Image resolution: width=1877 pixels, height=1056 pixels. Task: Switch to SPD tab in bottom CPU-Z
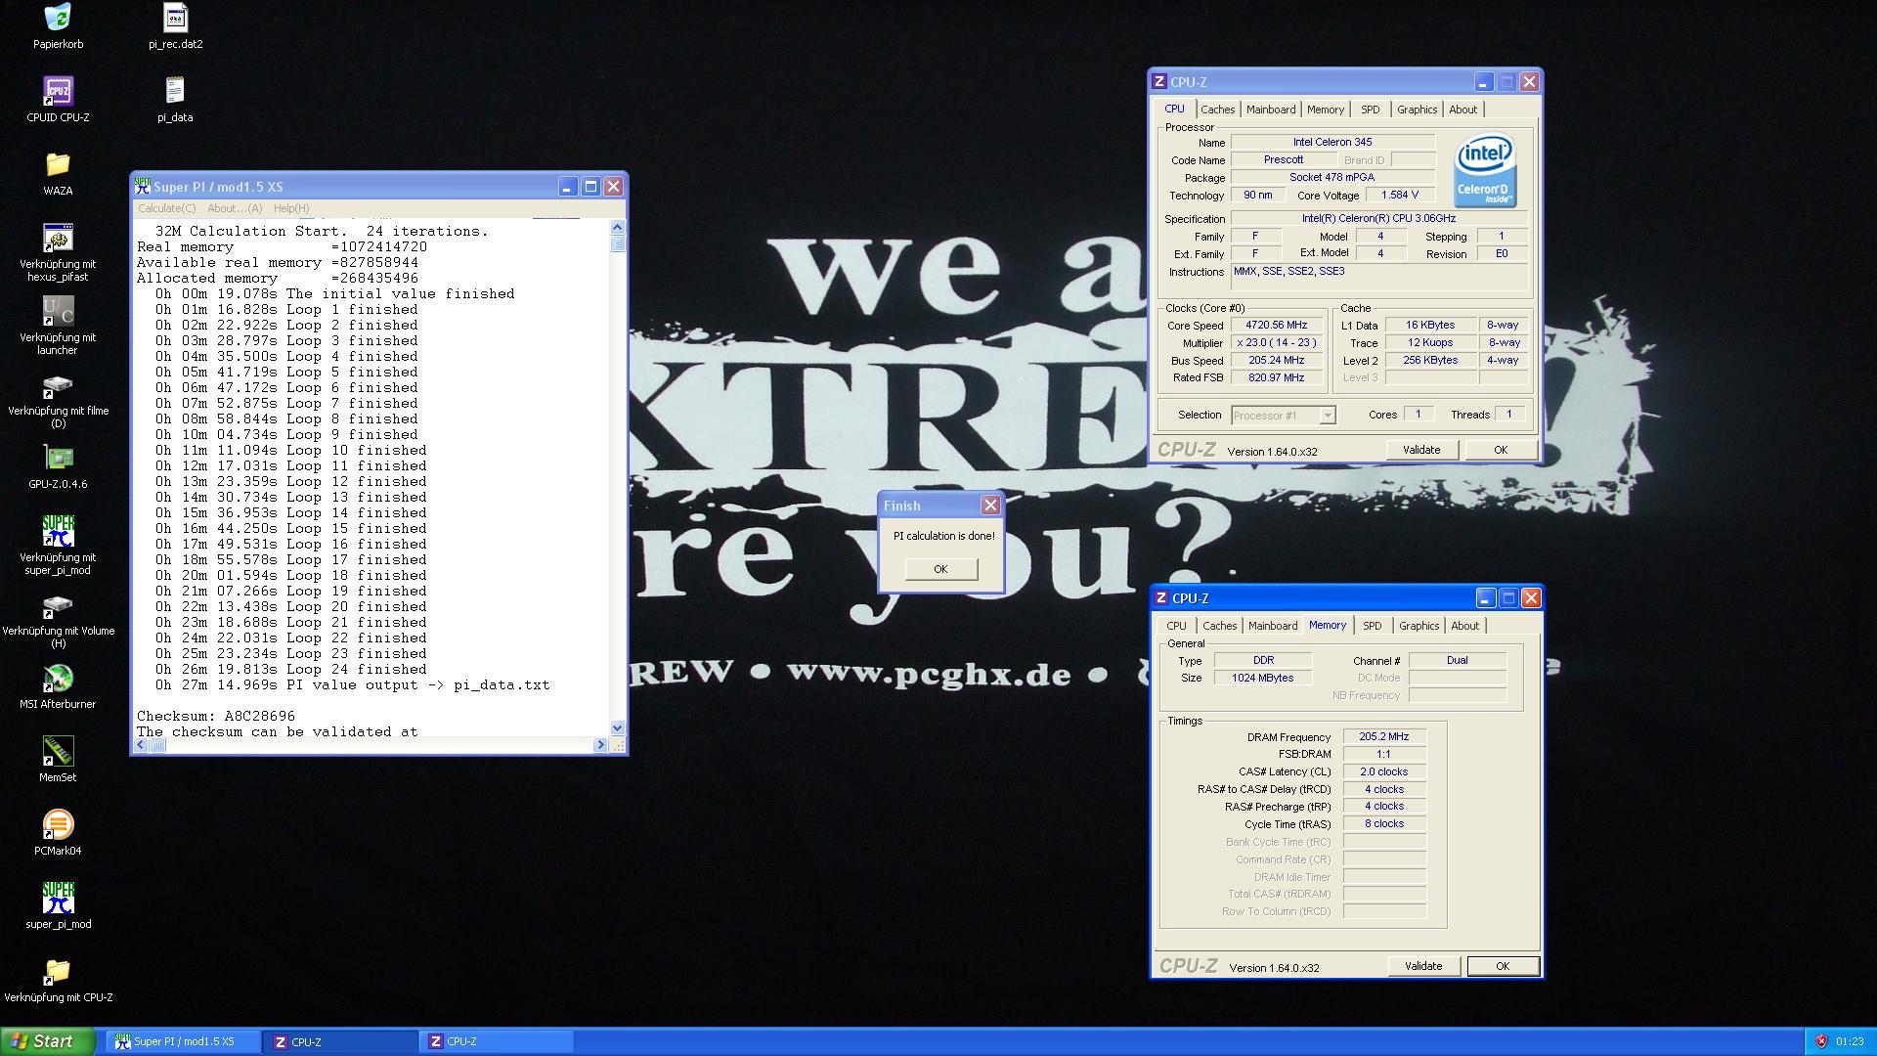pyautogui.click(x=1372, y=626)
